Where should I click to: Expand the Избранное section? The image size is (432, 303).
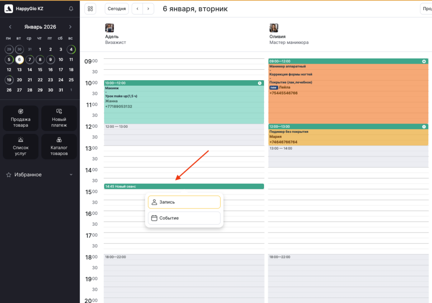[x=71, y=175]
